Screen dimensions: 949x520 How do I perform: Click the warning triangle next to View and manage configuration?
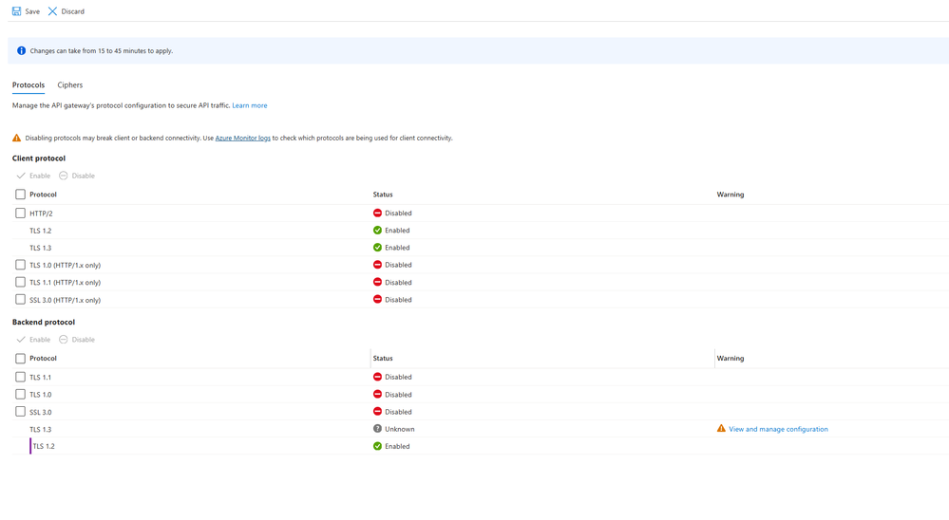(x=721, y=429)
